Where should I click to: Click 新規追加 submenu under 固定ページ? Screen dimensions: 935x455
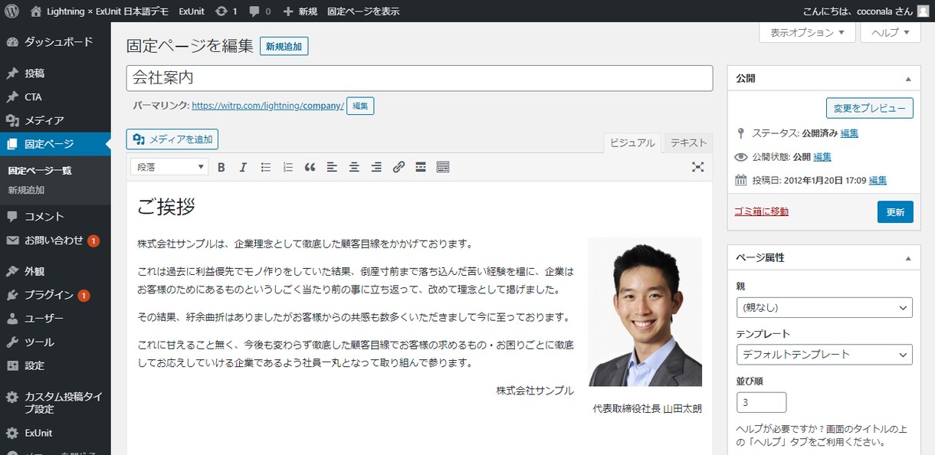click(27, 190)
